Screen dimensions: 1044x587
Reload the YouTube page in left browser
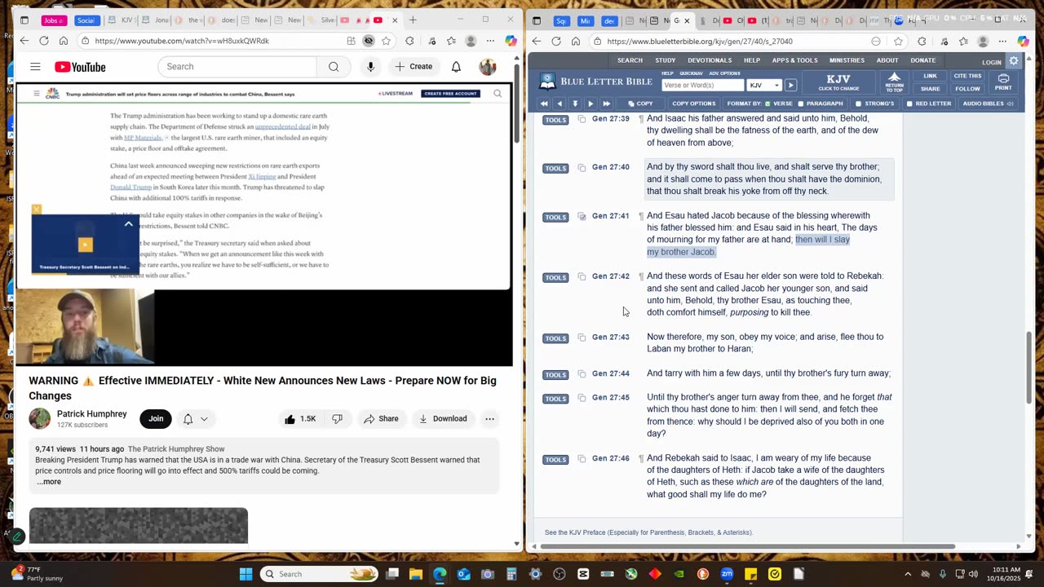tap(44, 41)
